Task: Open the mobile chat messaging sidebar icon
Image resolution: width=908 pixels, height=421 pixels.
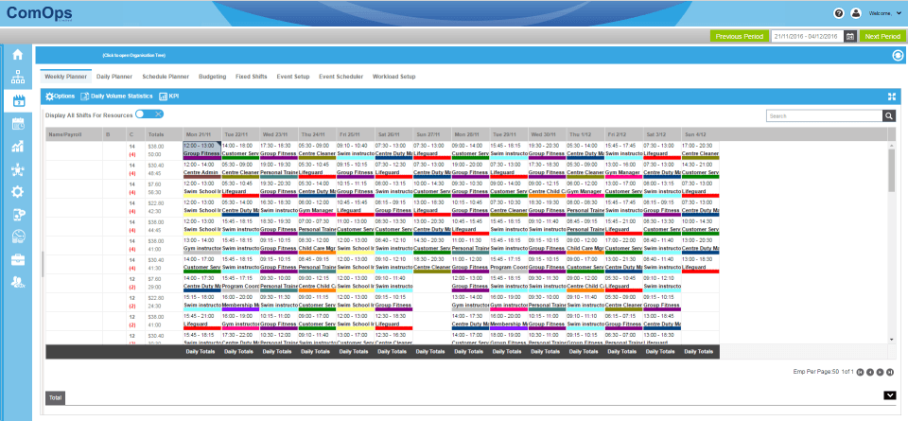Action: pyautogui.click(x=17, y=214)
